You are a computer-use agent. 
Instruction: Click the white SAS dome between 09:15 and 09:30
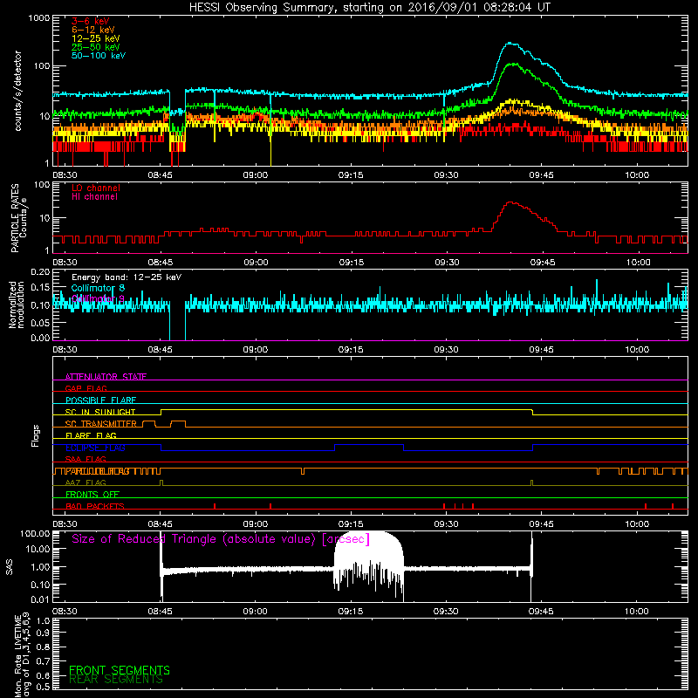[x=369, y=561]
